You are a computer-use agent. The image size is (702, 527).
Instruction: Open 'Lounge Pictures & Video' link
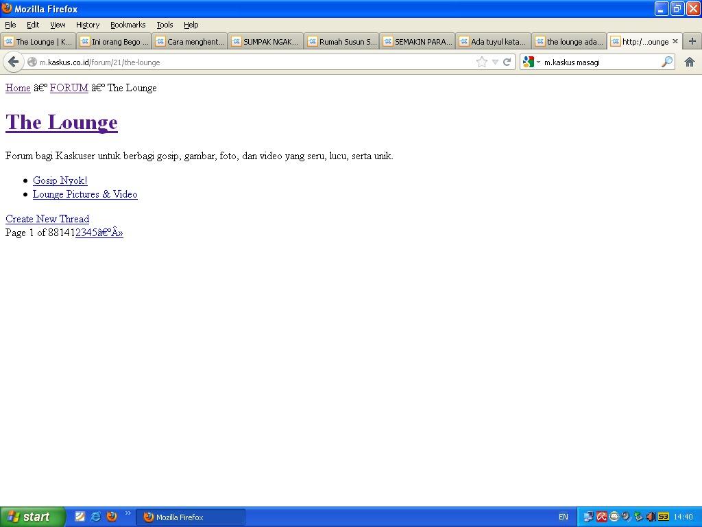click(85, 194)
